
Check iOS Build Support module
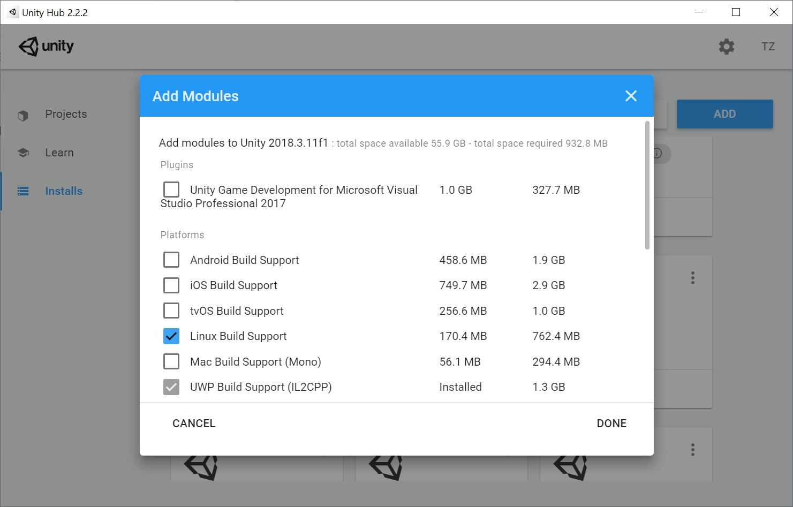tap(171, 285)
